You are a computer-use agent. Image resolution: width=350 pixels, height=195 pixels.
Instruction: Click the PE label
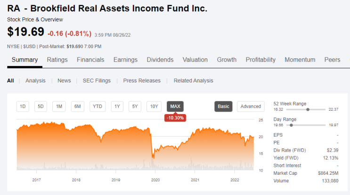(x=277, y=143)
